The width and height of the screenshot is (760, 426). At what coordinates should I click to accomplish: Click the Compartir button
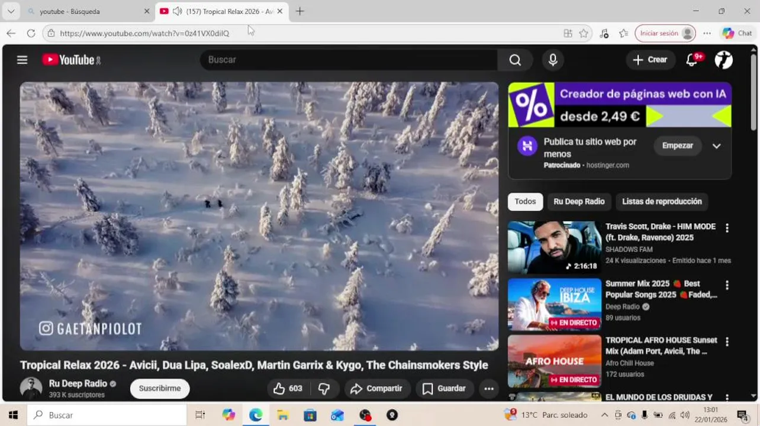point(377,389)
